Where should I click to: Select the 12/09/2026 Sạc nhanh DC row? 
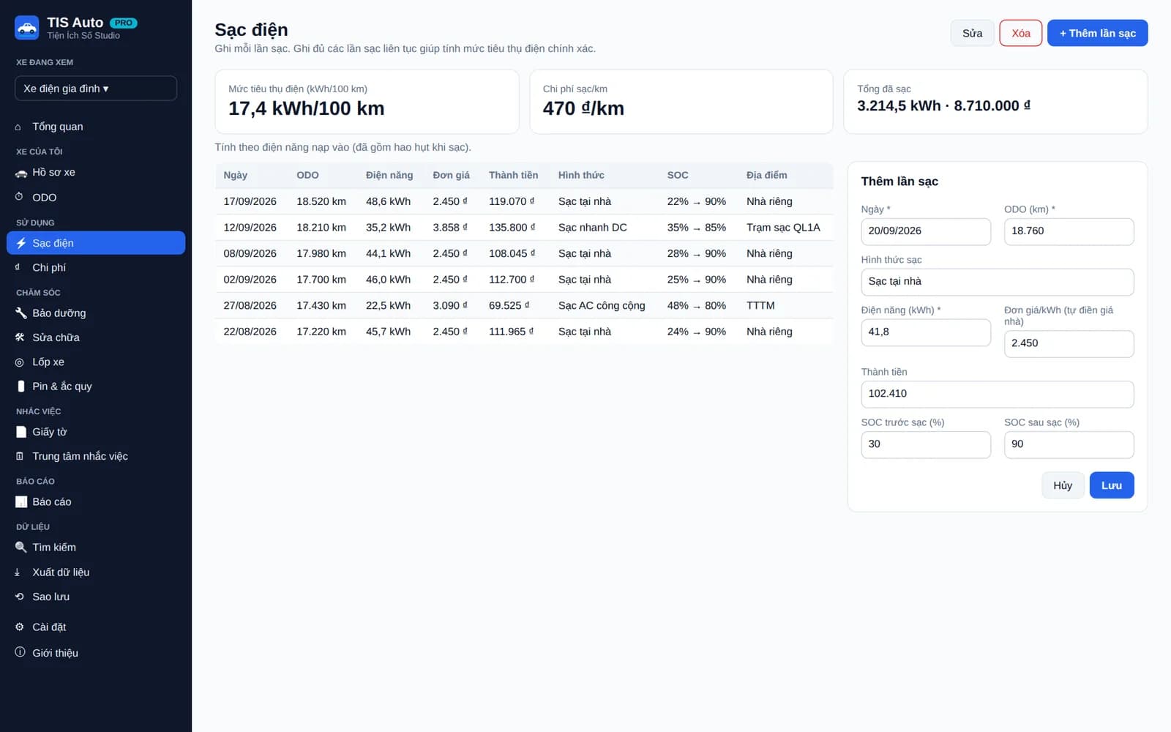(524, 228)
